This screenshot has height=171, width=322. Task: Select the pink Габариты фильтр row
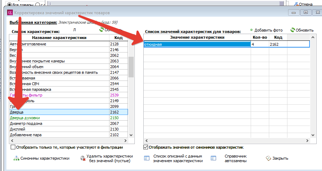pyautogui.click(x=68, y=95)
